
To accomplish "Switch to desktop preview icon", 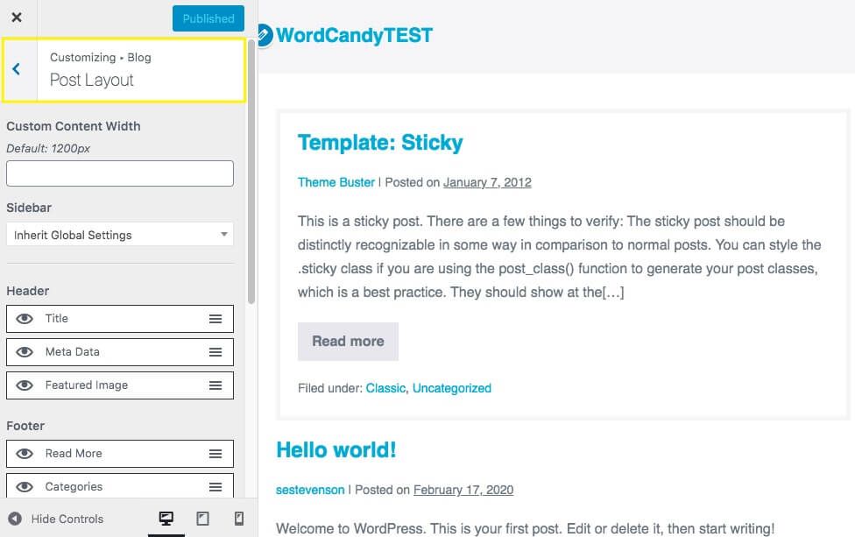I will click(166, 519).
